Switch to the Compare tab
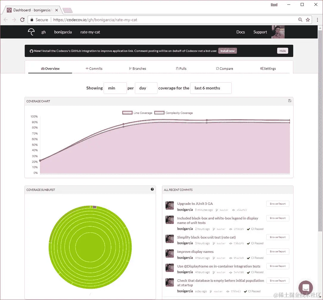Image resolution: width=323 pixels, height=300 pixels. pyautogui.click(x=224, y=69)
